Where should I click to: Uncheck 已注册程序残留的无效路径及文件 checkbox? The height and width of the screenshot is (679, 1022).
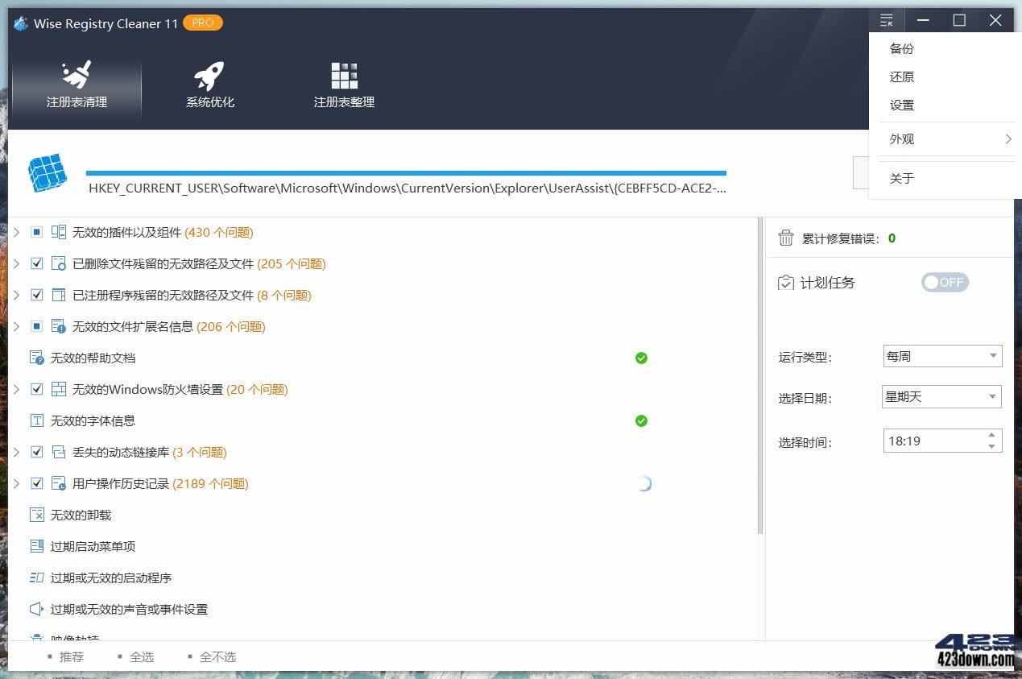click(36, 295)
